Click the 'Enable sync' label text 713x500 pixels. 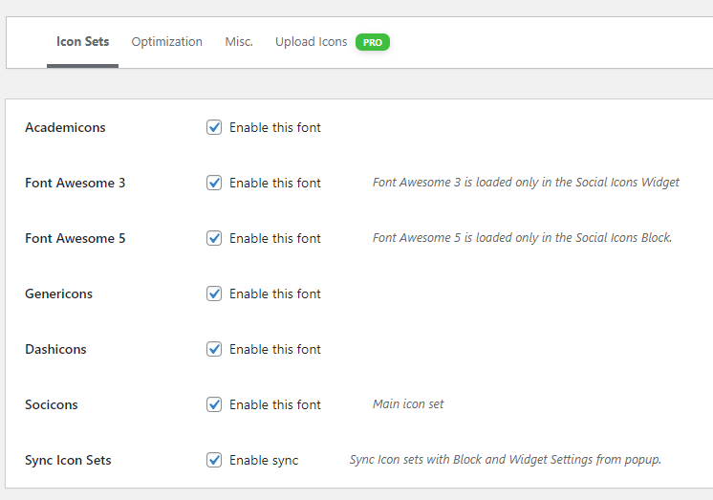[x=264, y=461]
